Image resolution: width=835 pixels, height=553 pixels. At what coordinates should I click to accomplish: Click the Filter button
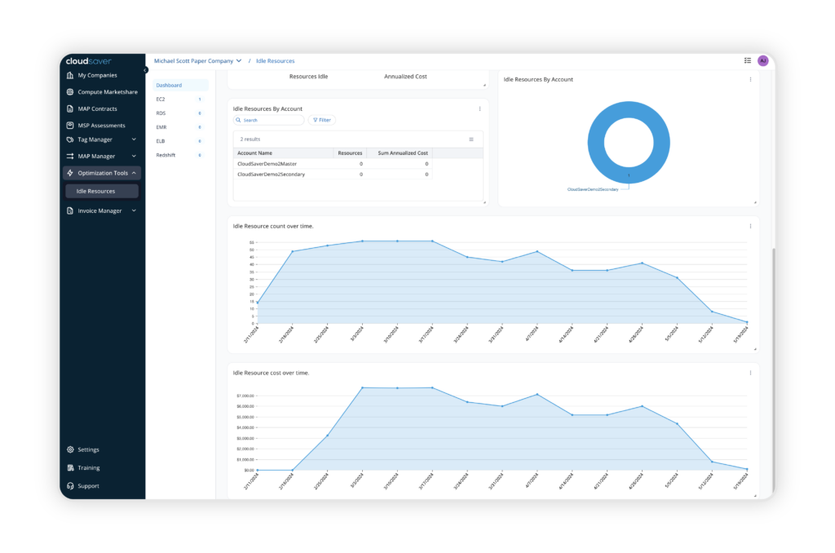tap(321, 120)
